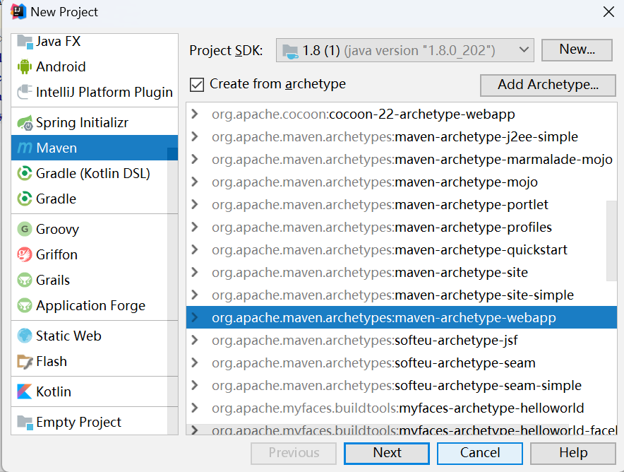
Task: Select softeu-archetype-seam row
Action: pyautogui.click(x=402, y=363)
